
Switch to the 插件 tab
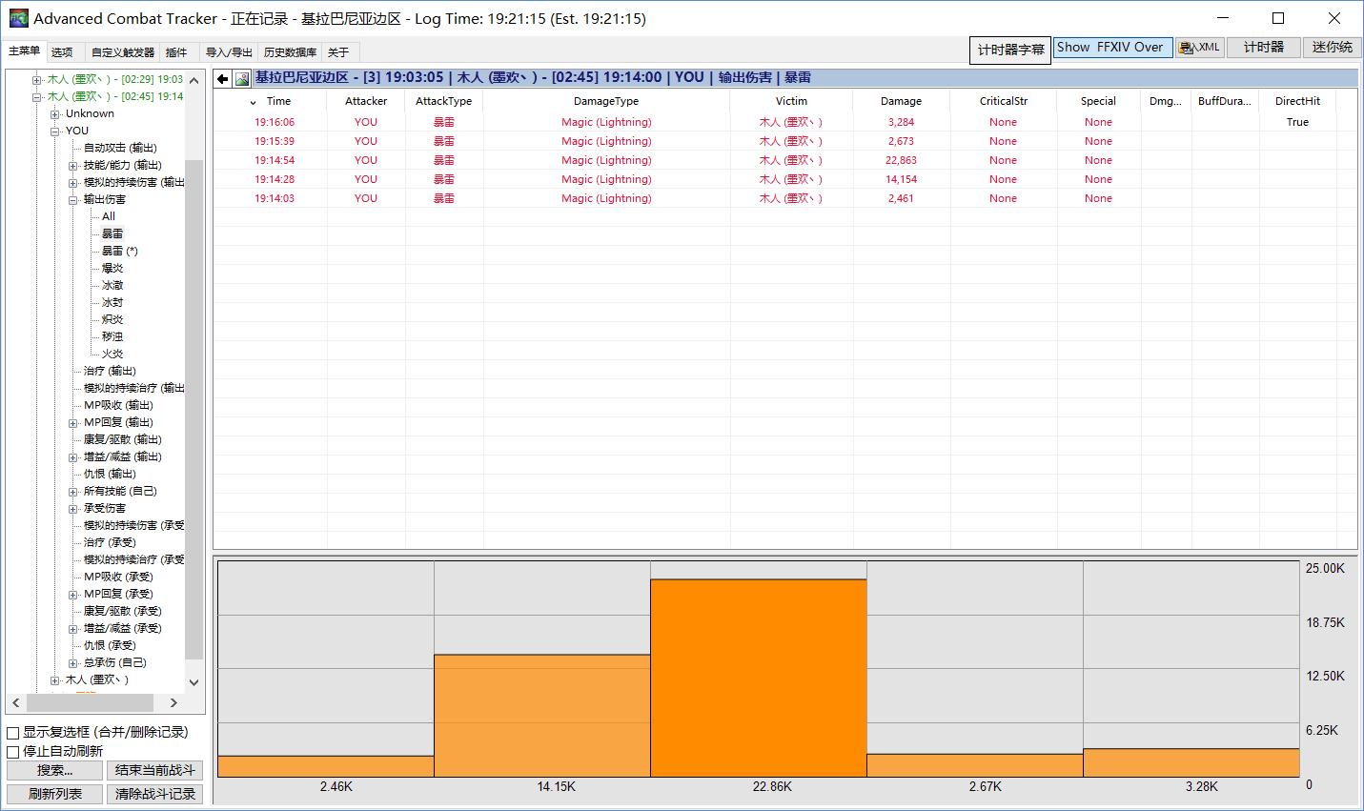coord(176,52)
